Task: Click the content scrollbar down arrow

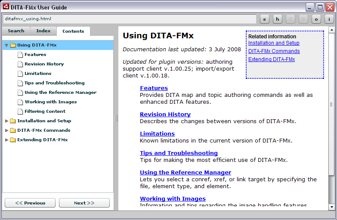Action: click(332, 207)
